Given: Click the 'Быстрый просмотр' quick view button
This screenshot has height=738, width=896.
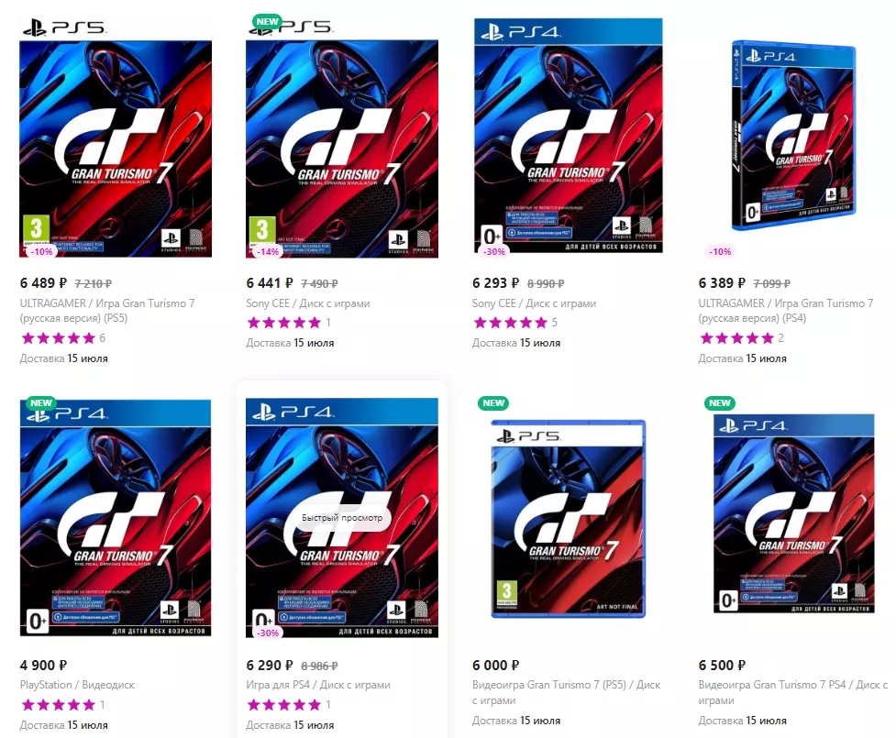Looking at the screenshot, I should point(342,517).
